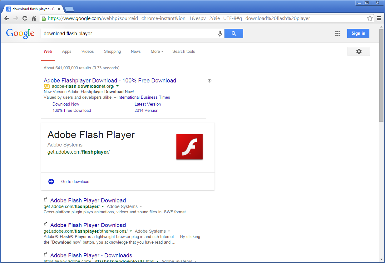Switch to the News tab
This screenshot has height=263, width=385.
pyautogui.click(x=136, y=52)
